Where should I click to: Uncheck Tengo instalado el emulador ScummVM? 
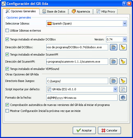(7, 55)
